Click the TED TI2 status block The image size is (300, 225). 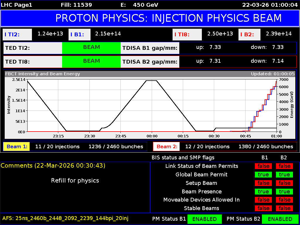[x=32, y=48]
